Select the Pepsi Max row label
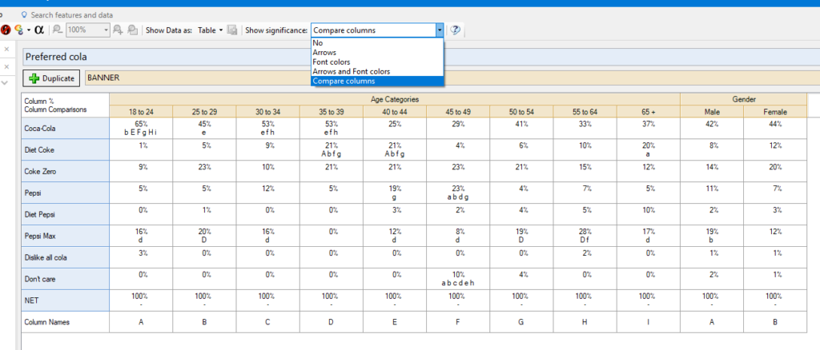The height and width of the screenshot is (350, 820). pos(66,236)
